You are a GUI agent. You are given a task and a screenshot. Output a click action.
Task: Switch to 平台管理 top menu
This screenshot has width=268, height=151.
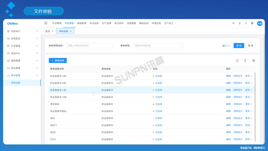click(57, 23)
